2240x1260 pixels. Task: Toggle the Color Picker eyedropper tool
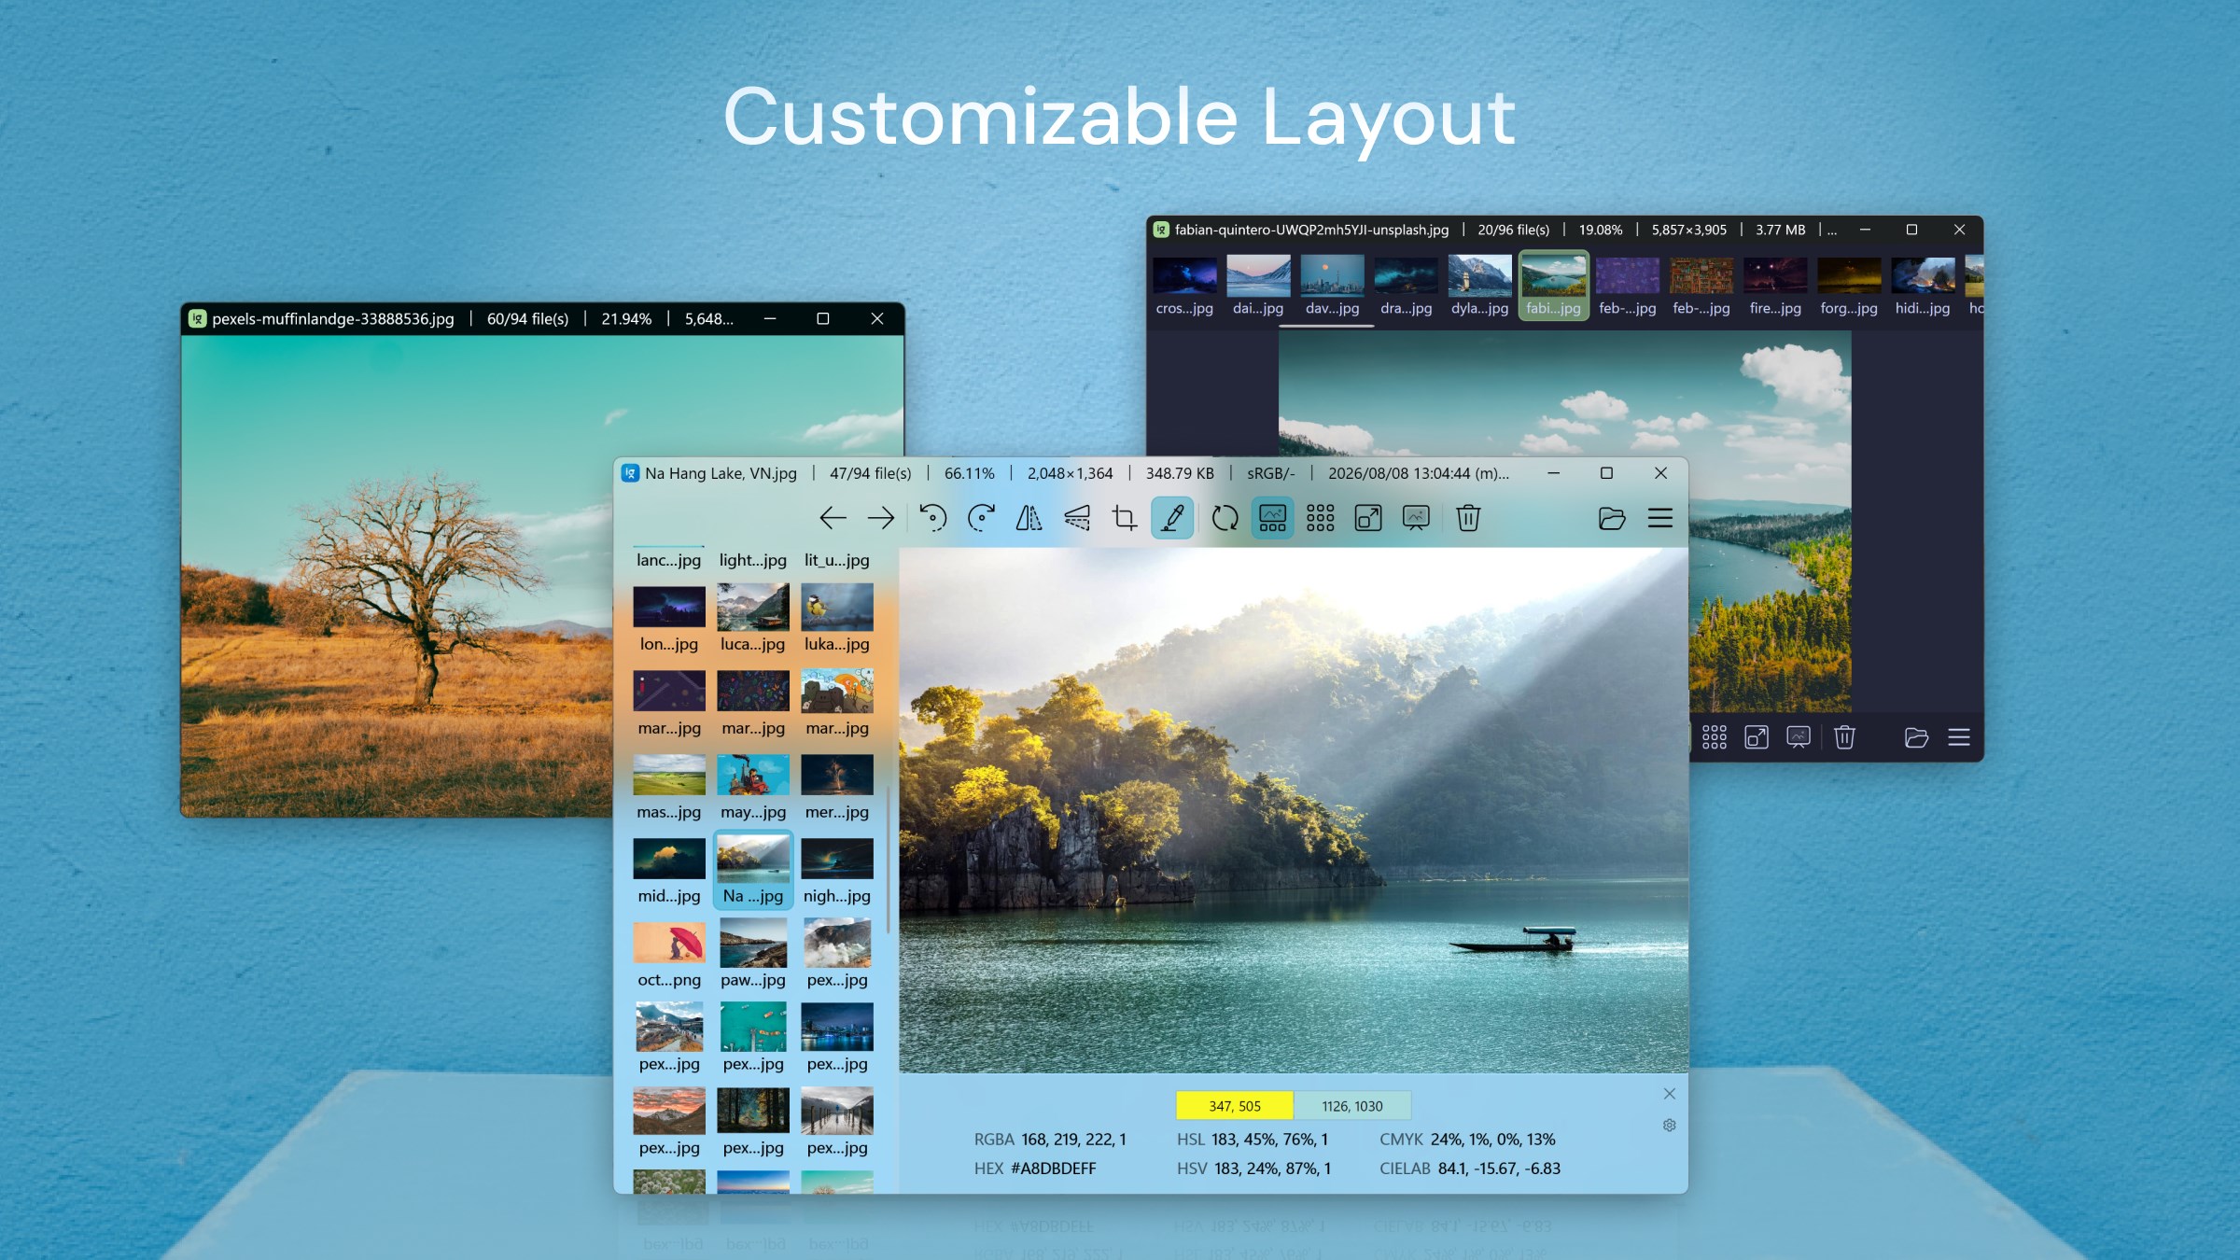pyautogui.click(x=1173, y=518)
